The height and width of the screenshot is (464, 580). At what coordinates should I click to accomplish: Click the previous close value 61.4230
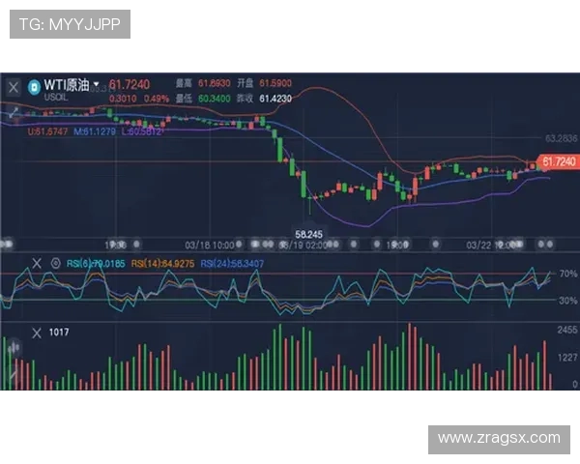[x=275, y=99]
